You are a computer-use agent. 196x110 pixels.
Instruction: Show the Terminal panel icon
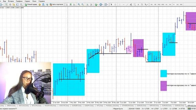(17, 5)
